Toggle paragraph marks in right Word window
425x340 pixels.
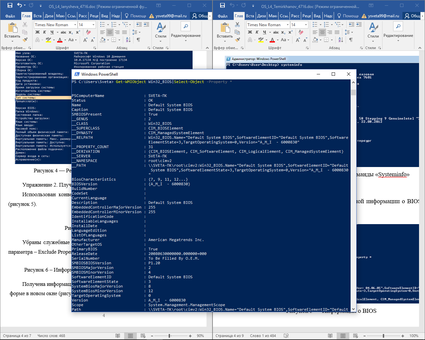coord(351,40)
